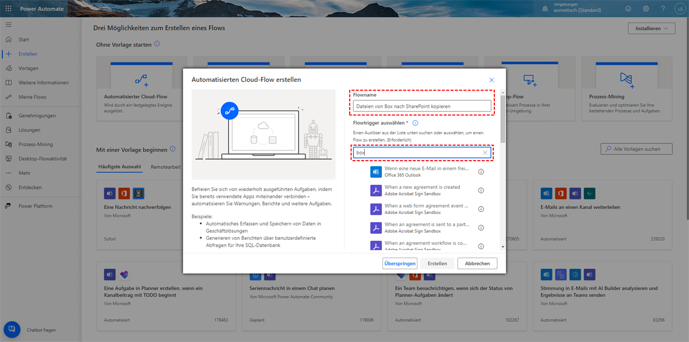Image resolution: width=689 pixels, height=342 pixels.
Task: Select the Office 365 Outlook new email trigger
Action: point(420,172)
